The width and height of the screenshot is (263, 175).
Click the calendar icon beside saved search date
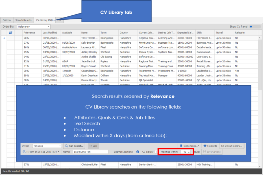pos(24,152)
